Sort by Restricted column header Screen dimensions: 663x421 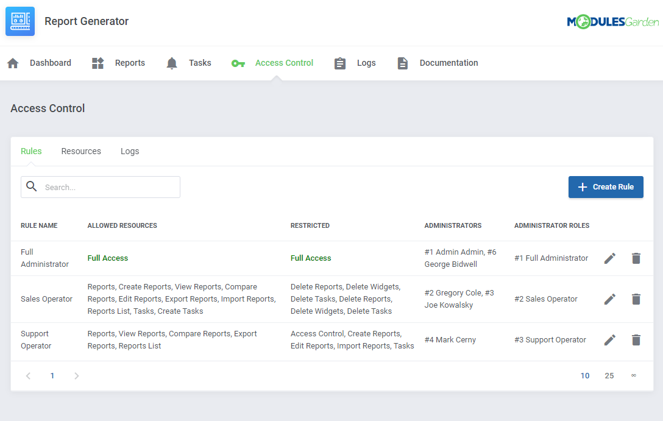pos(310,225)
